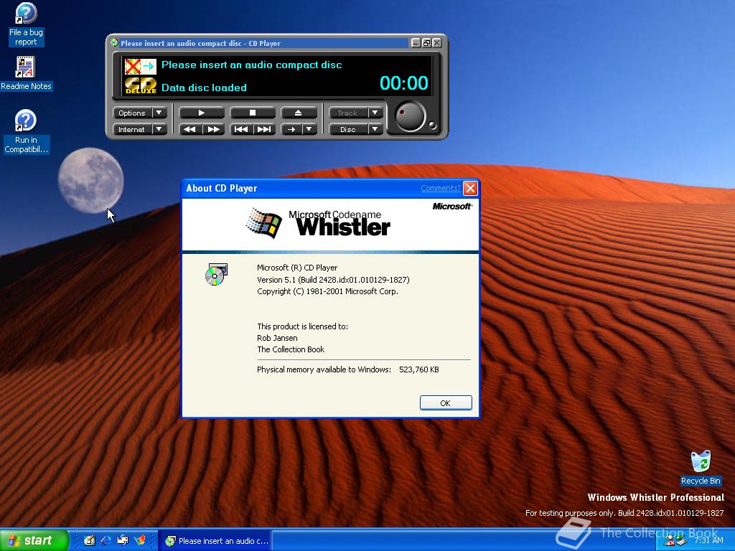735x551 pixels.
Task: Click the MSN butterfly Quick Launch icon
Action: (140, 540)
